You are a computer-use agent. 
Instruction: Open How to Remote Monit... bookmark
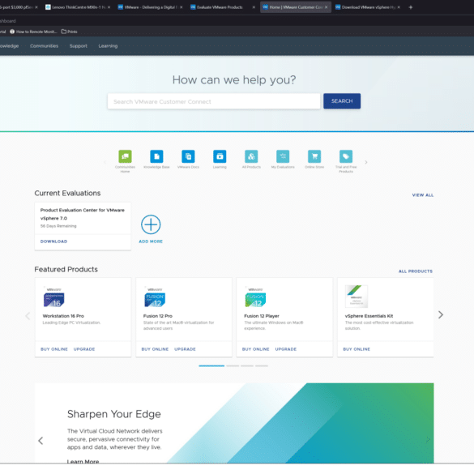33,32
